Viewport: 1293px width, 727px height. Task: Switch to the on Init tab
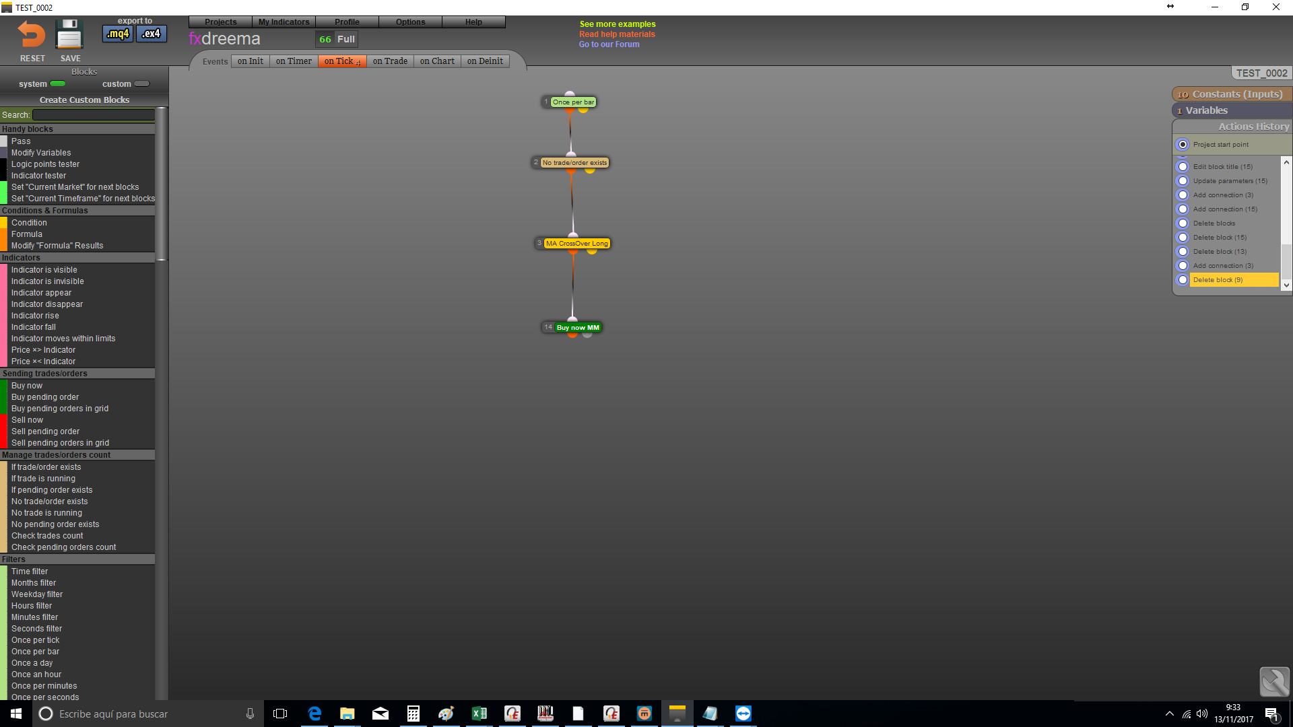[x=251, y=61]
